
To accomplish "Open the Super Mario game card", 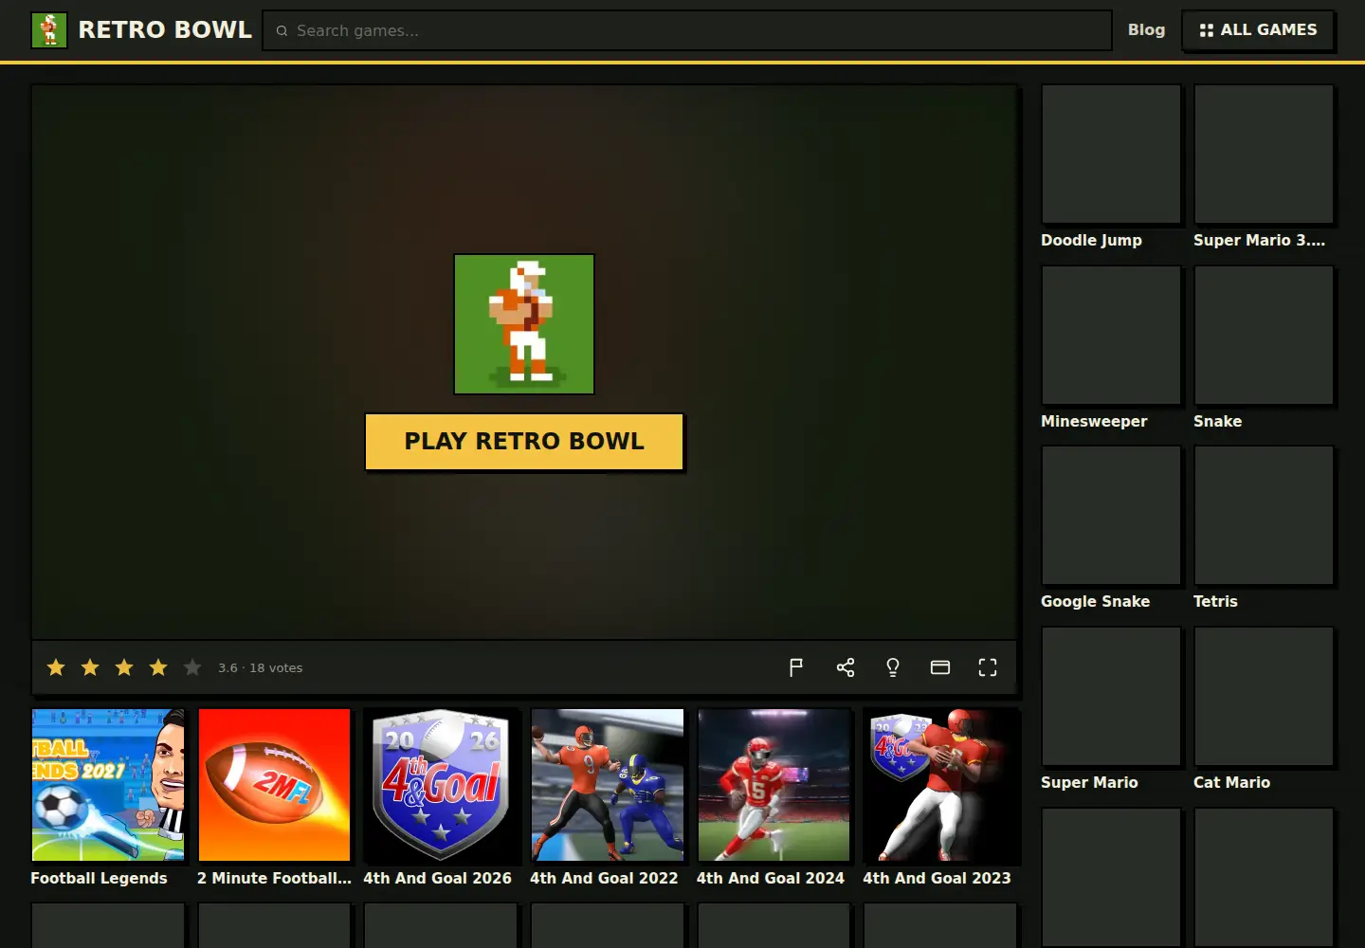I will pos(1111,697).
